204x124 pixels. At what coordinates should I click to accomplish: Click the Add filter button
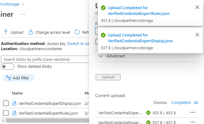click(18, 78)
